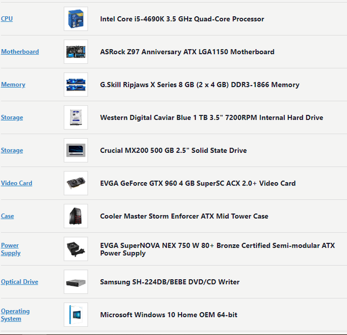
Task: Click the Crucial MX200 SSD thumbnail
Action: click(76, 150)
